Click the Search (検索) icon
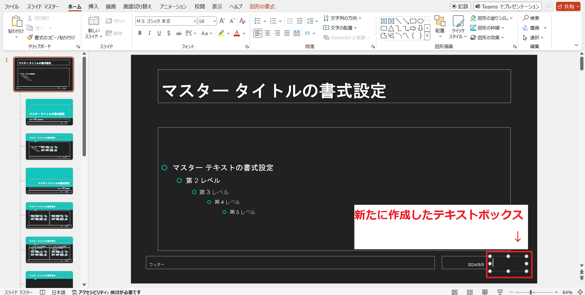Screen dimensions: 585x295 (531, 18)
